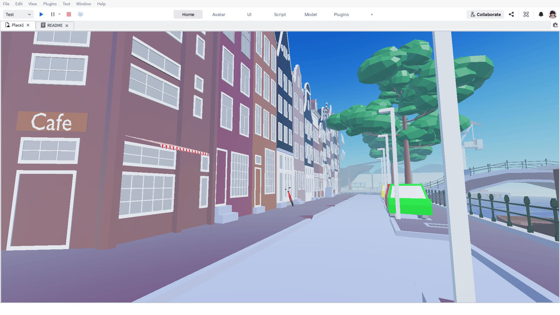Close the README tab

(67, 25)
